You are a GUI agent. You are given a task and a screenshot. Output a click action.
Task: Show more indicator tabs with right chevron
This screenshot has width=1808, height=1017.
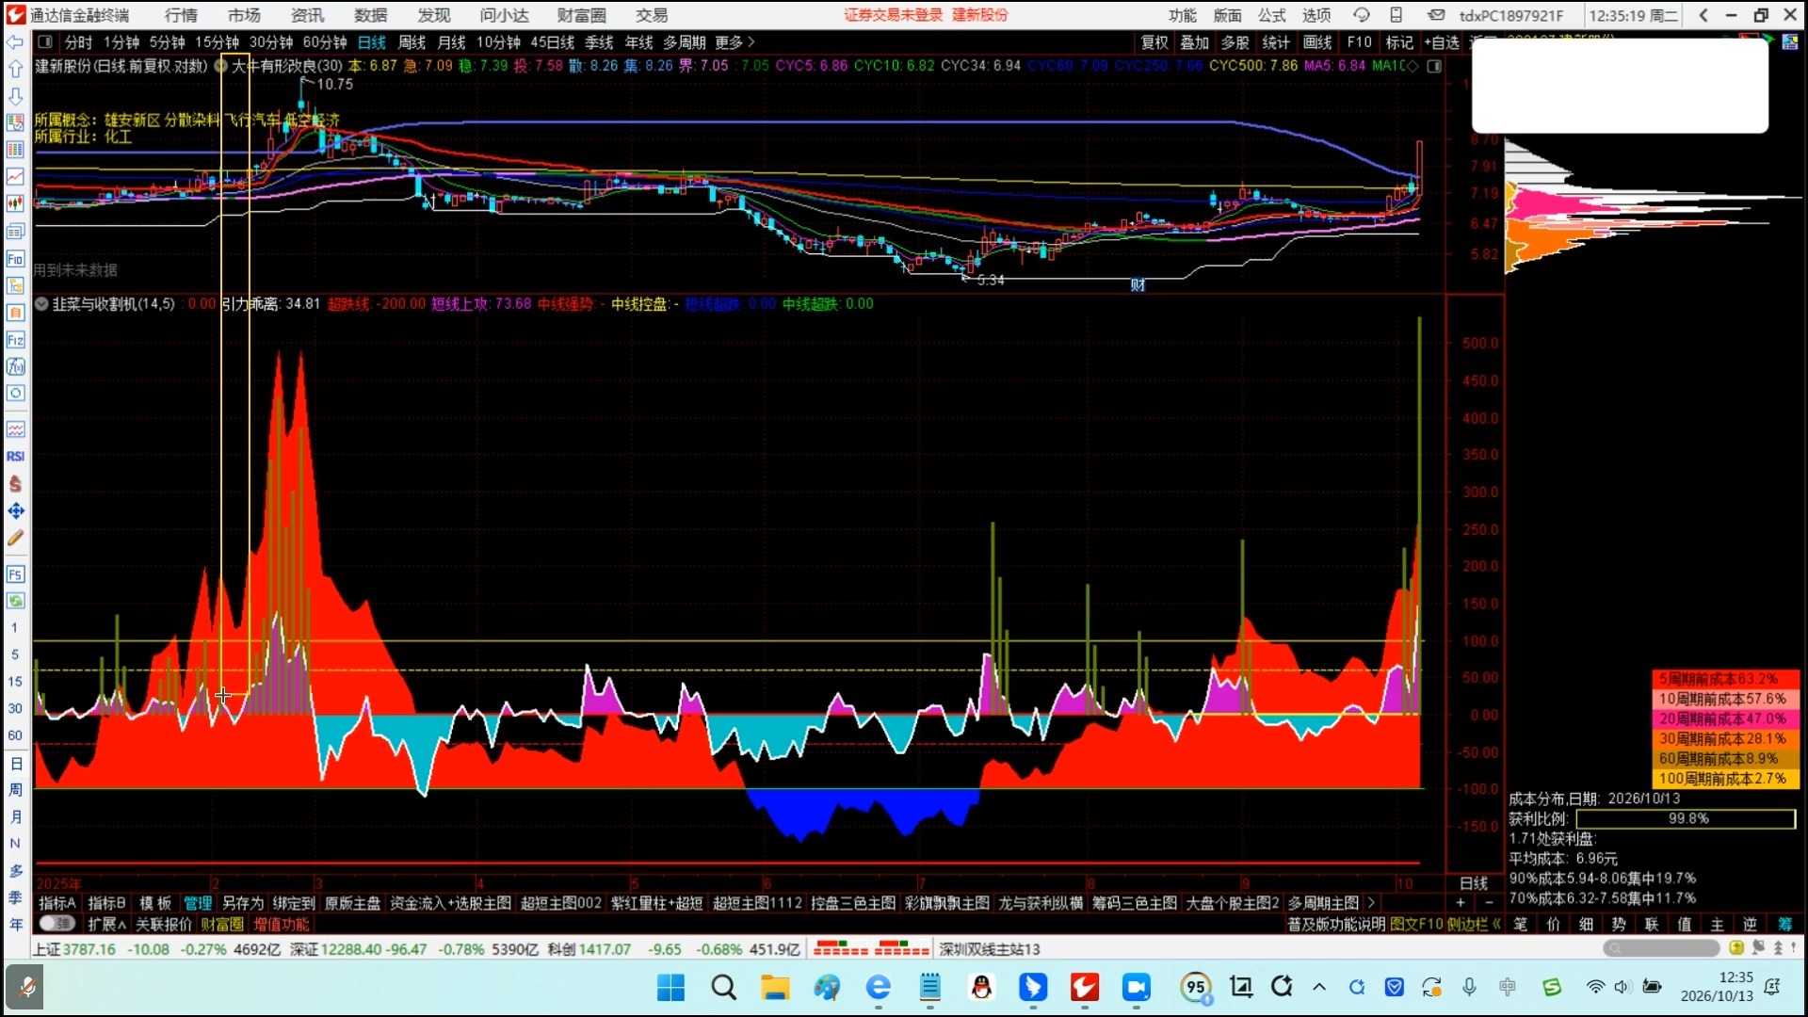1371,903
